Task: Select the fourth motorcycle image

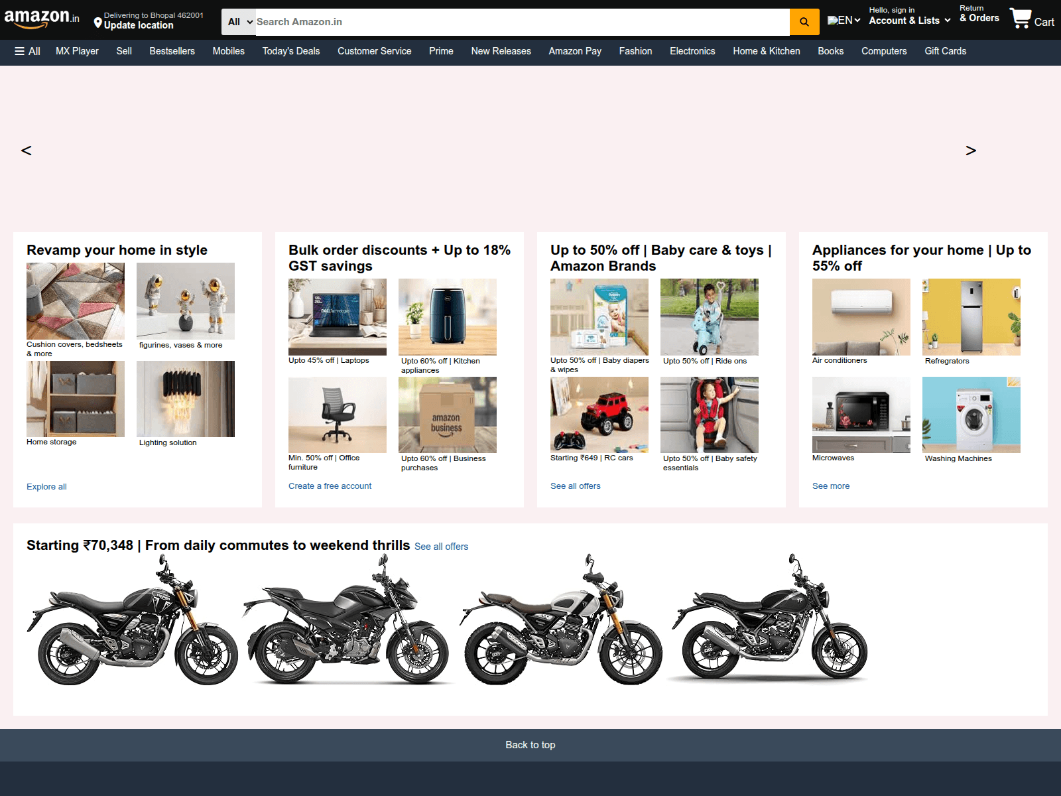Action: point(769,618)
